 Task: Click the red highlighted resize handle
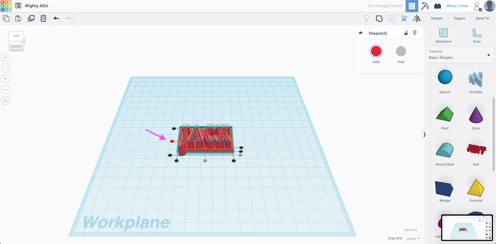click(x=172, y=141)
